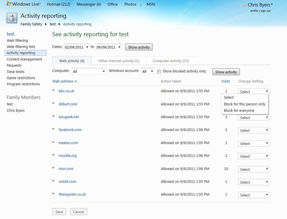Choose Block for this person only

[245, 104]
